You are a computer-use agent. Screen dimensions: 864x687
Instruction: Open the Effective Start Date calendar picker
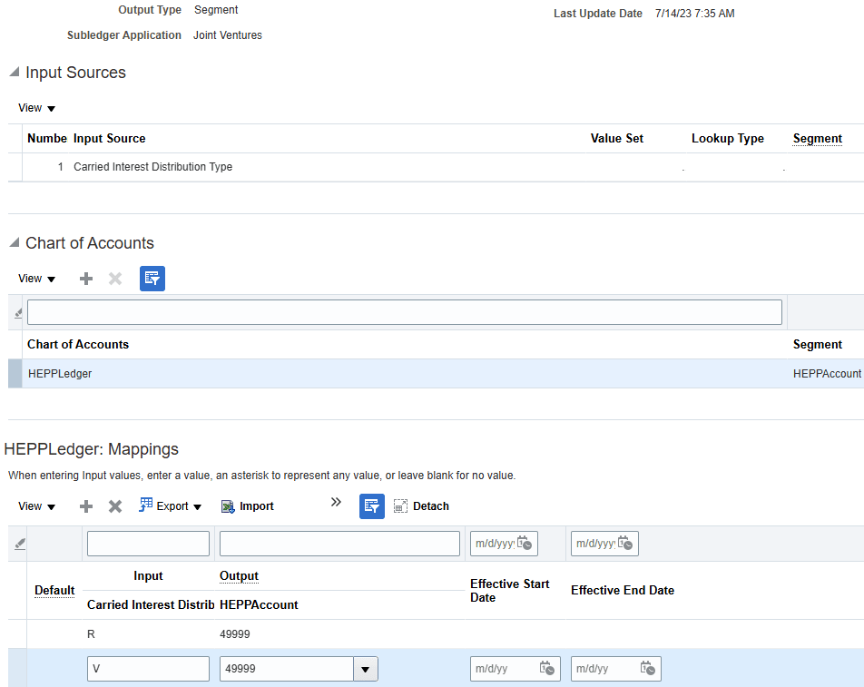pos(546,669)
